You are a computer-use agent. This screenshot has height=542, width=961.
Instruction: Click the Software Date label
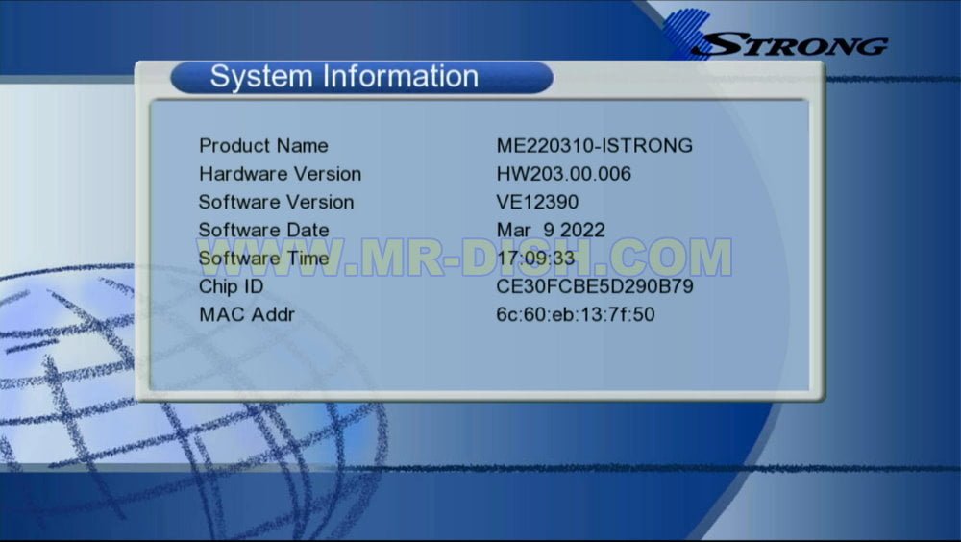click(x=264, y=231)
